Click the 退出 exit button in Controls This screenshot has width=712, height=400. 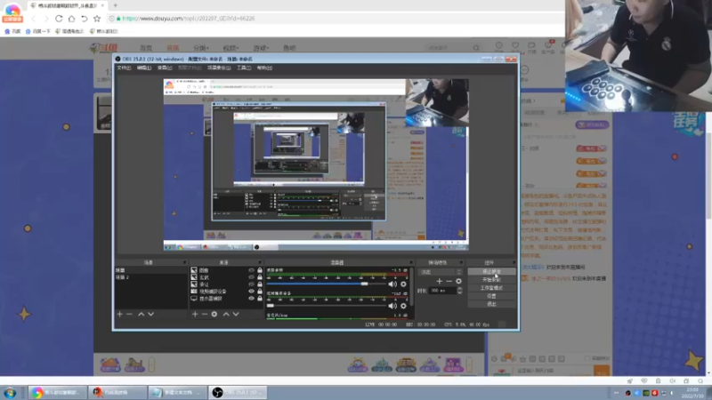point(492,304)
